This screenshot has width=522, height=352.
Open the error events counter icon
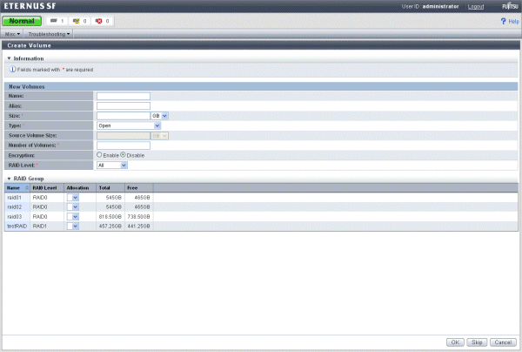point(98,21)
